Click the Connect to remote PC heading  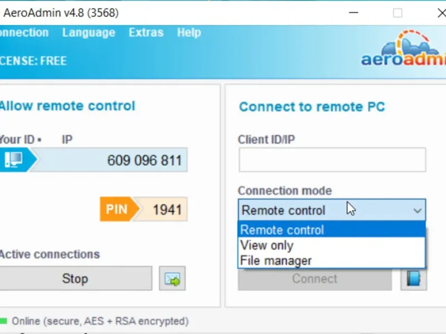[x=312, y=107]
